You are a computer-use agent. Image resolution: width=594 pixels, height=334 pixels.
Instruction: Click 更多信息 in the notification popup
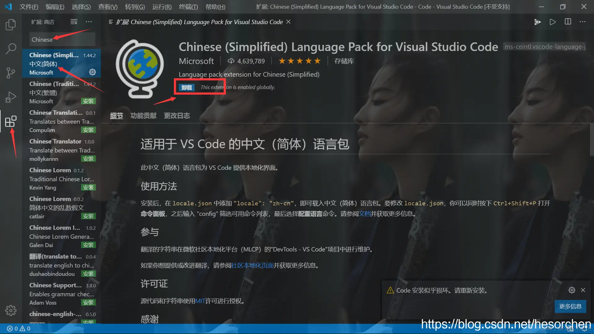click(x=570, y=306)
